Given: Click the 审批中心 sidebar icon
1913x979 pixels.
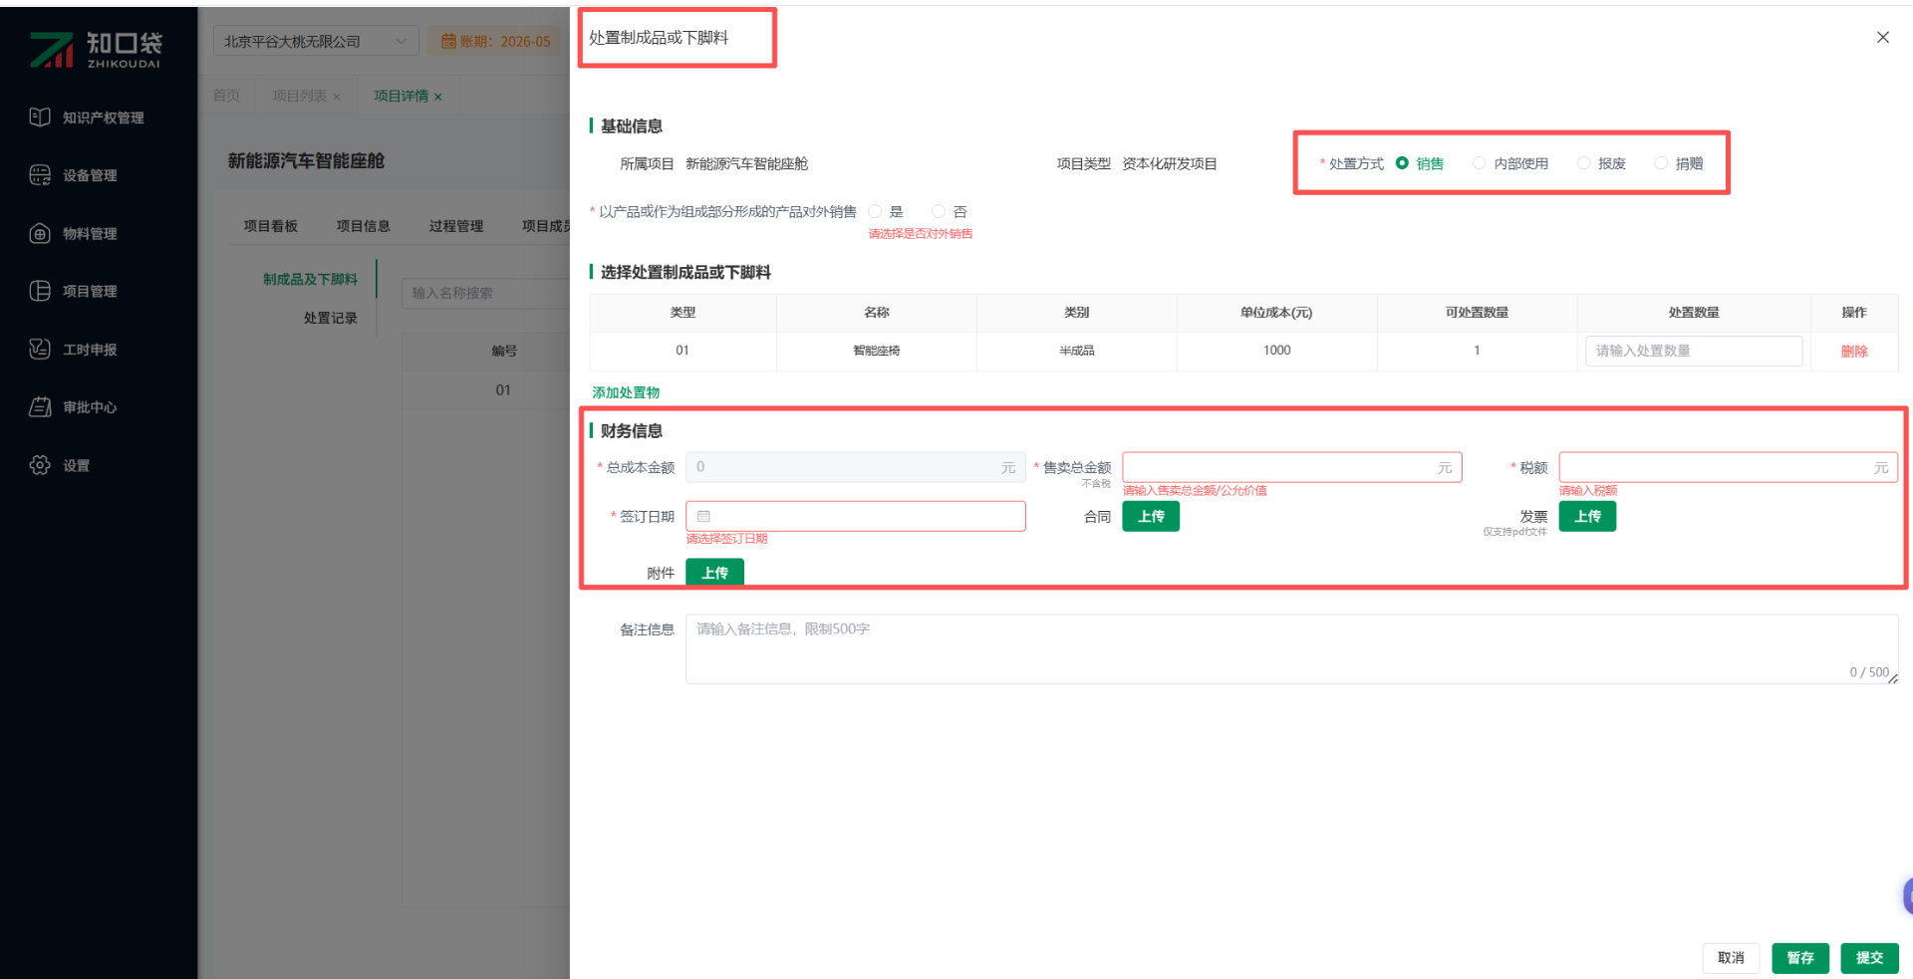Looking at the screenshot, I should tap(40, 407).
